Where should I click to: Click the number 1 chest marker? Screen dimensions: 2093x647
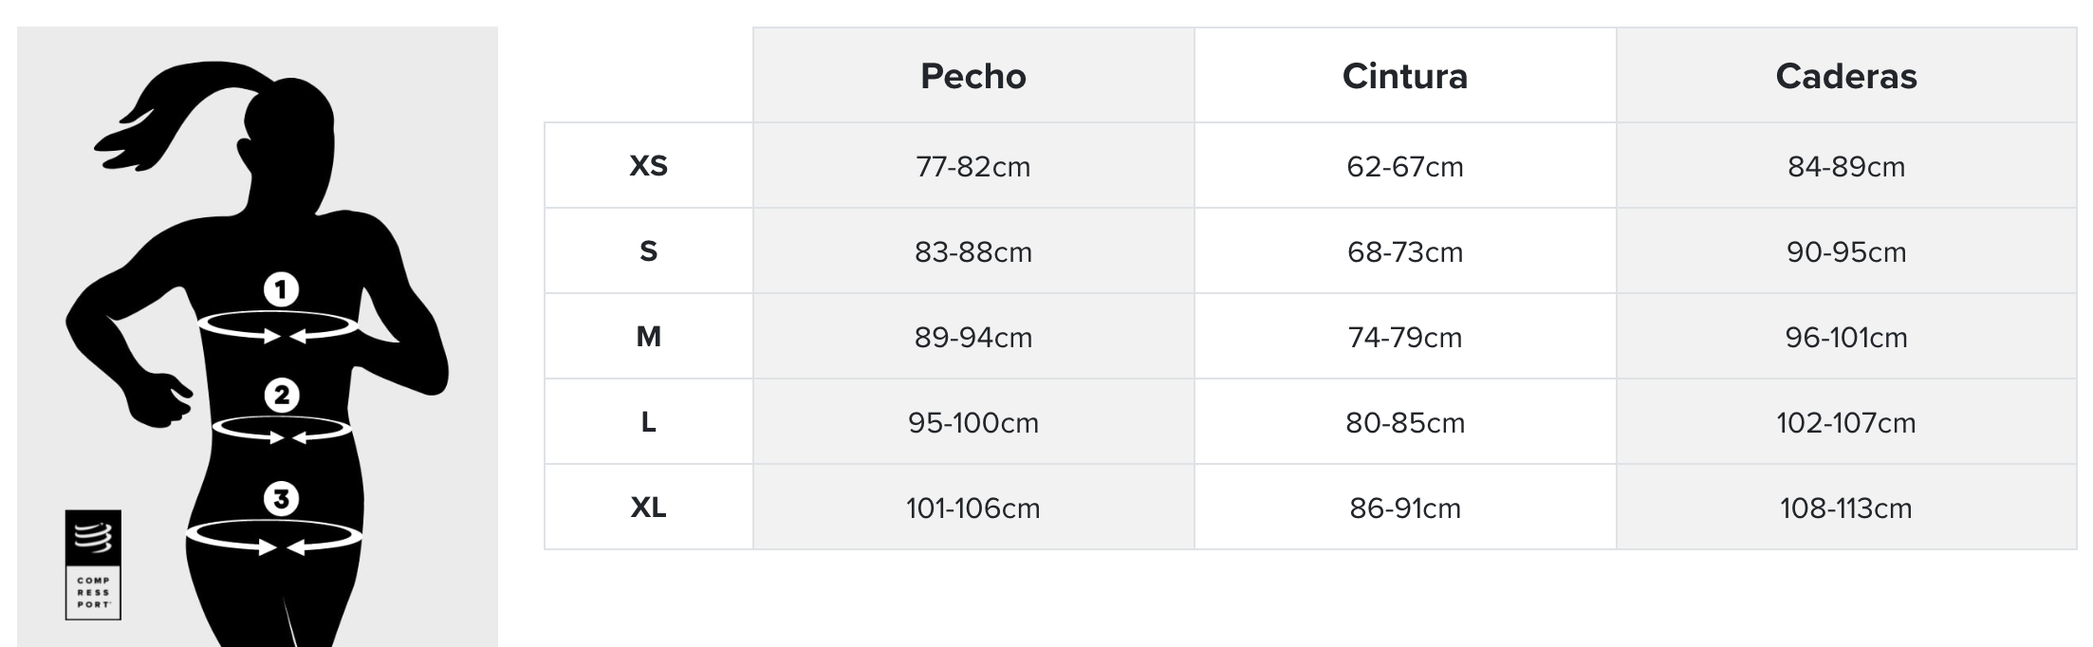pos(281,289)
